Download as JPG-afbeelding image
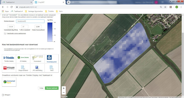 coord(37,68)
